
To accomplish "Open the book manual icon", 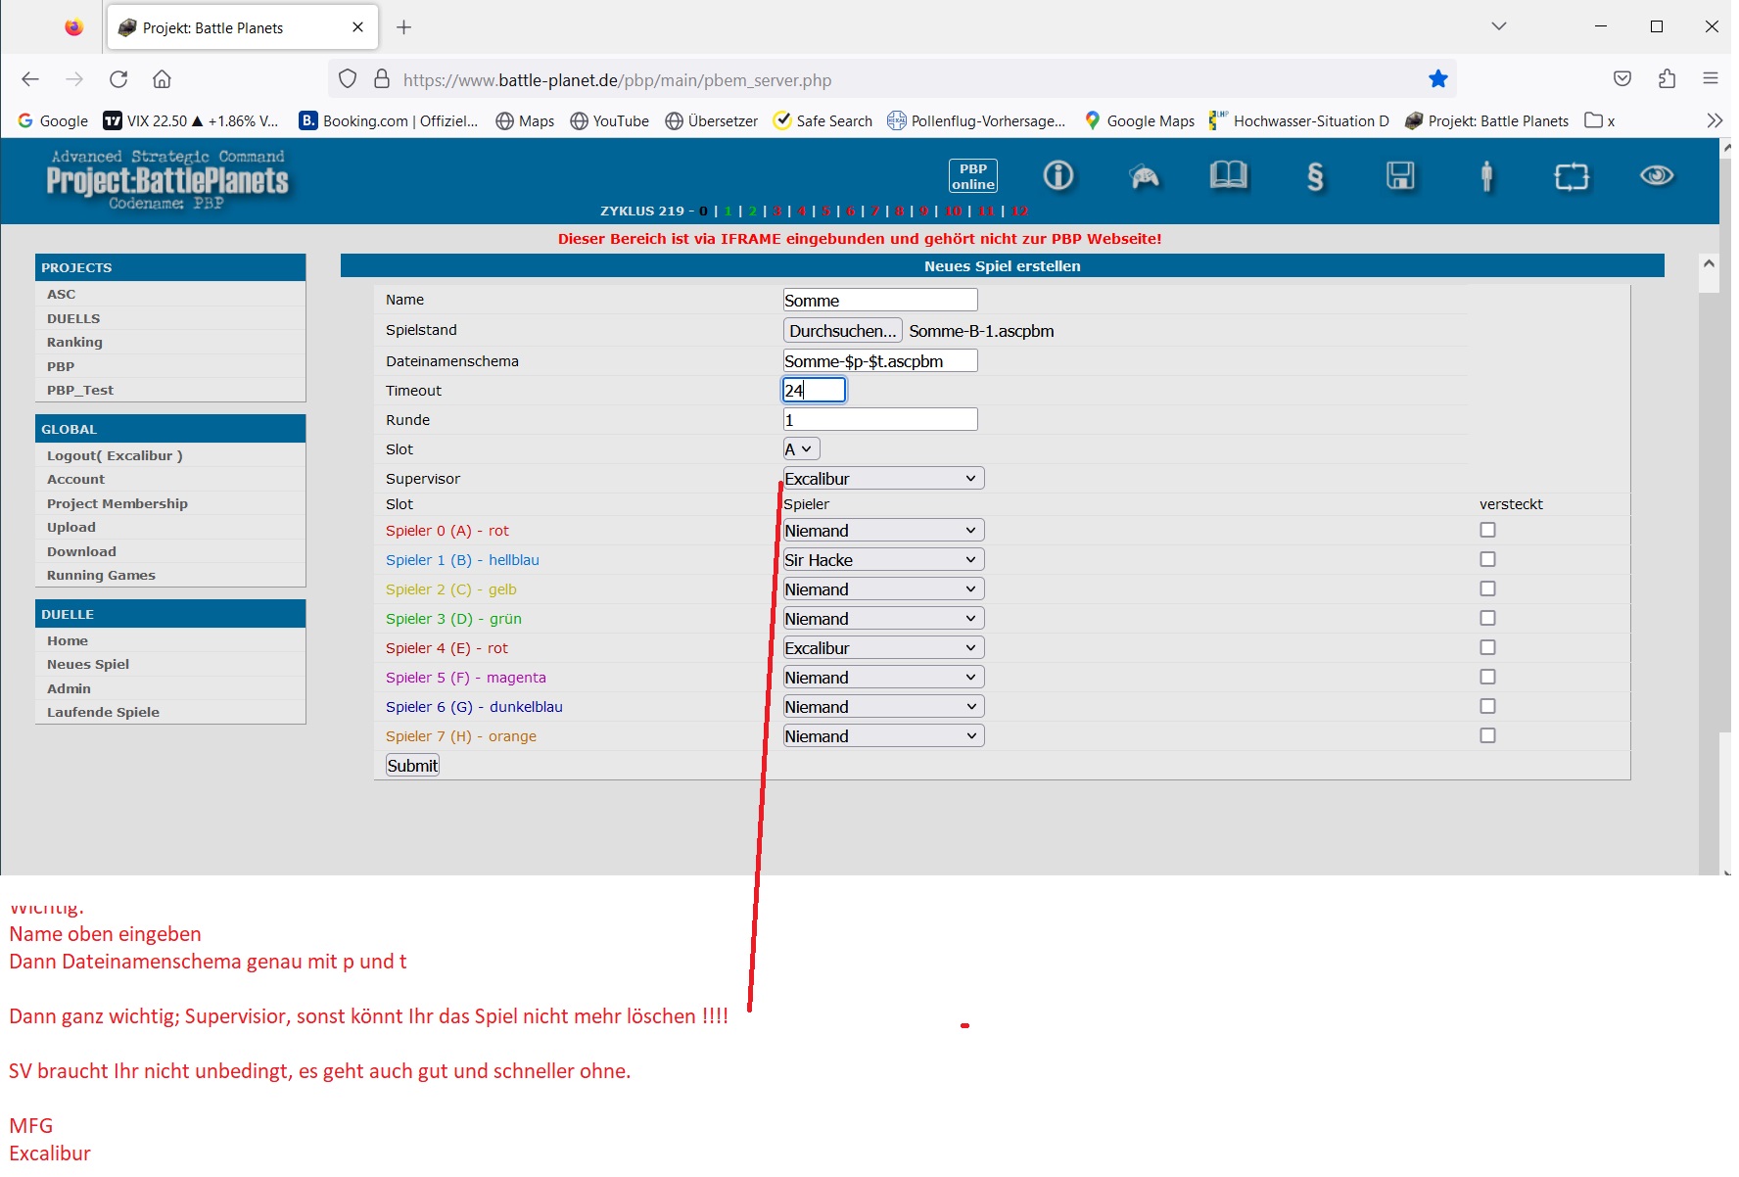I will coord(1228,176).
